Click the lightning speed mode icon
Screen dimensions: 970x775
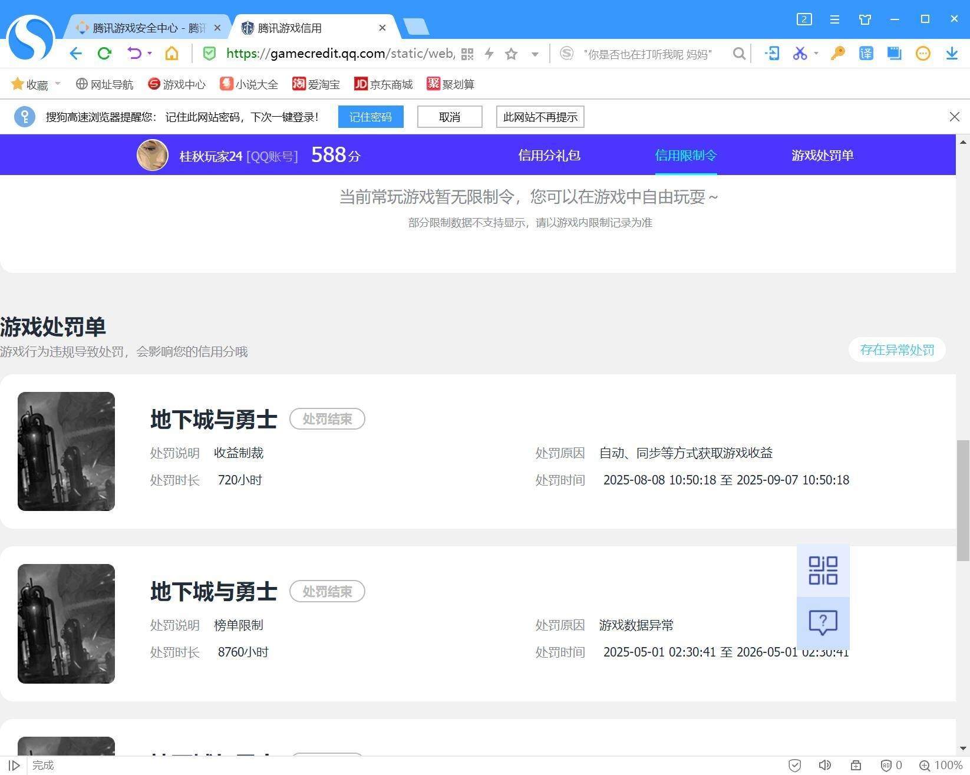489,54
